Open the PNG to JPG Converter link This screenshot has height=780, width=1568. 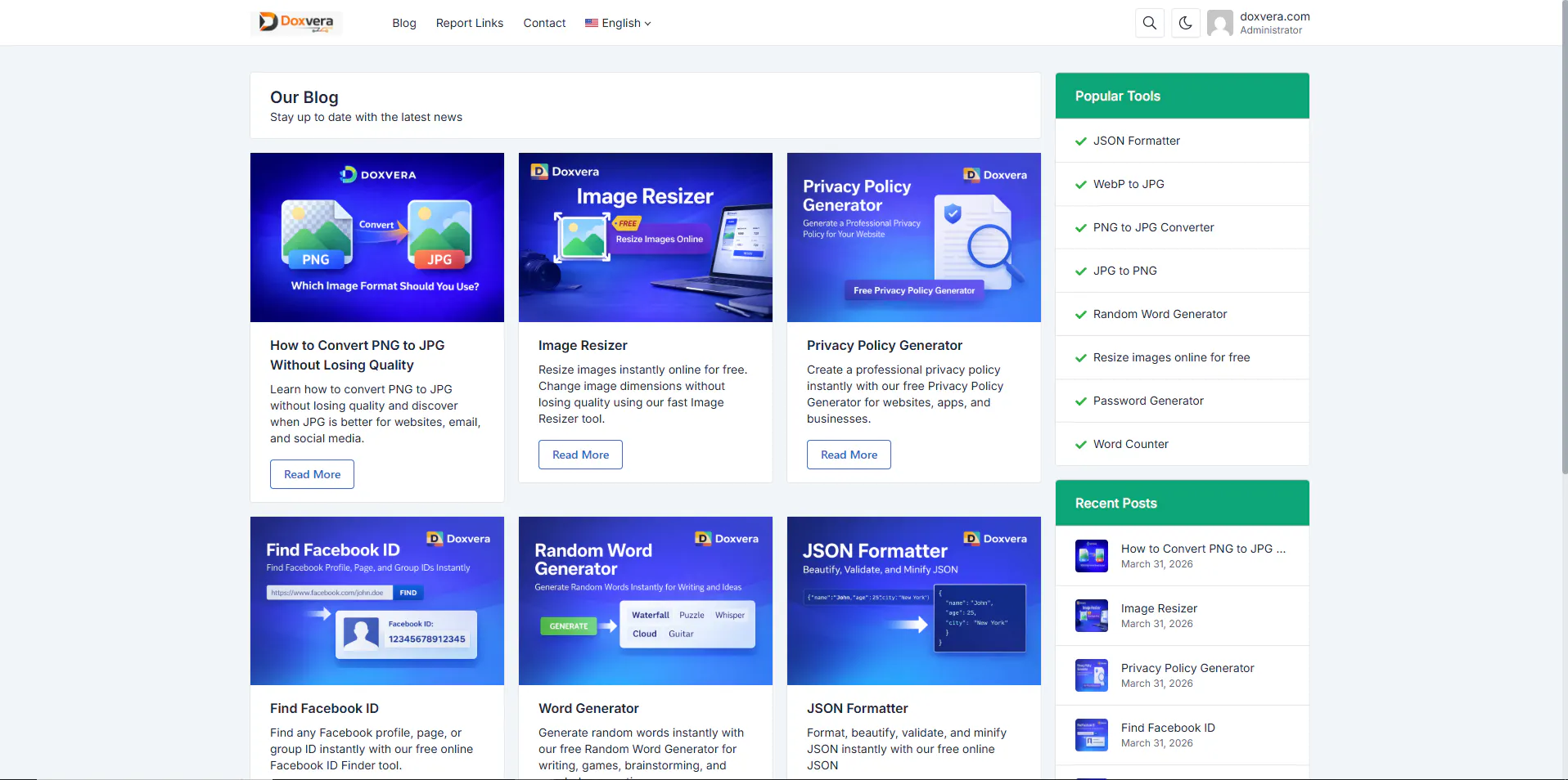(x=1154, y=227)
